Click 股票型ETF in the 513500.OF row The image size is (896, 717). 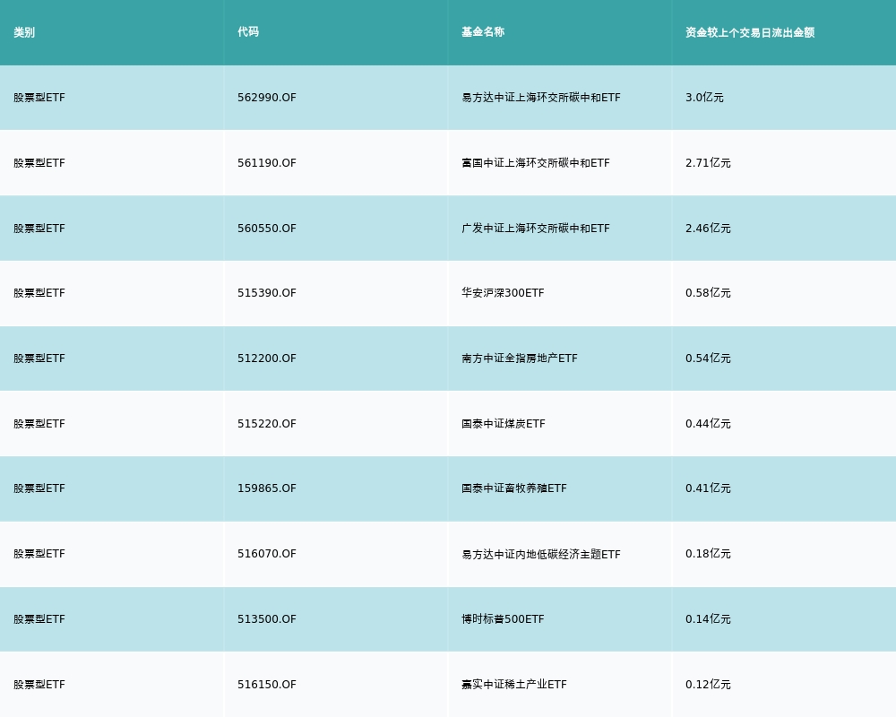point(39,619)
